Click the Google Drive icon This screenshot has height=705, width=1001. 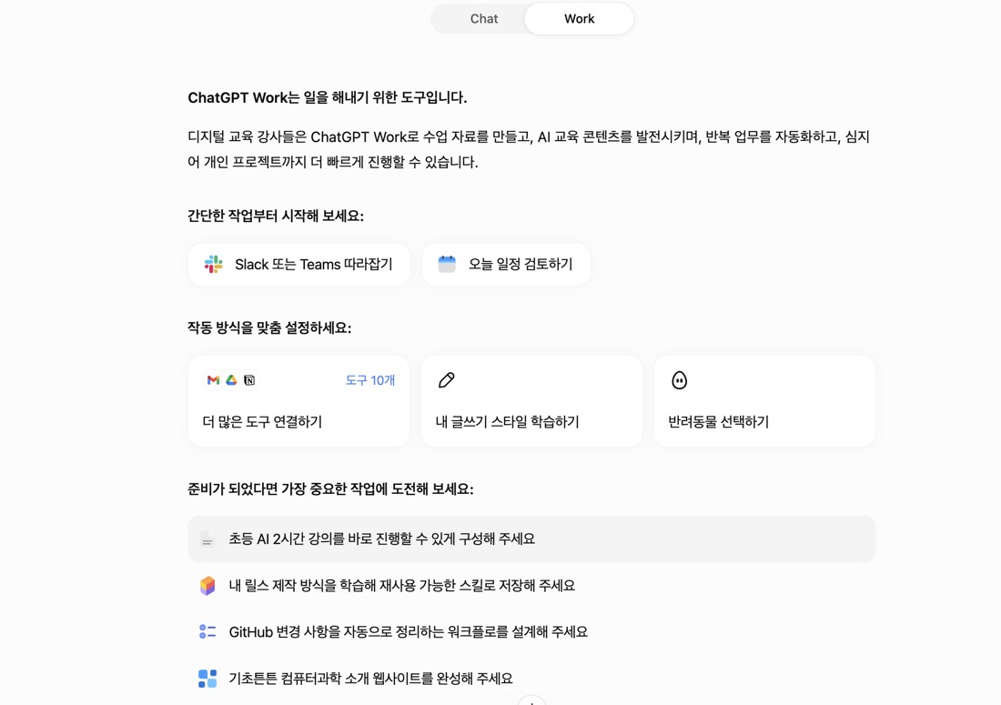point(231,380)
